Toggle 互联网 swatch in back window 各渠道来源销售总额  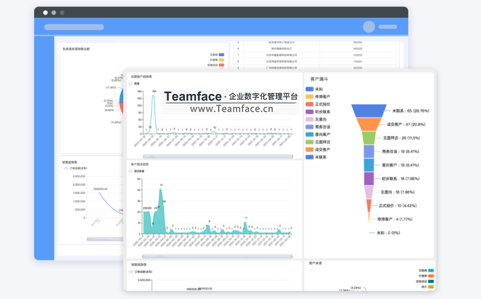(x=222, y=55)
